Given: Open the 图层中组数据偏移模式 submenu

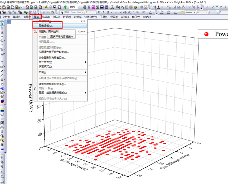Looking at the screenshot, I should [x=60, y=93].
